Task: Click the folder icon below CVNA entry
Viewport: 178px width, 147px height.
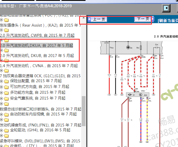Action: pyautogui.click(x=6, y=71)
